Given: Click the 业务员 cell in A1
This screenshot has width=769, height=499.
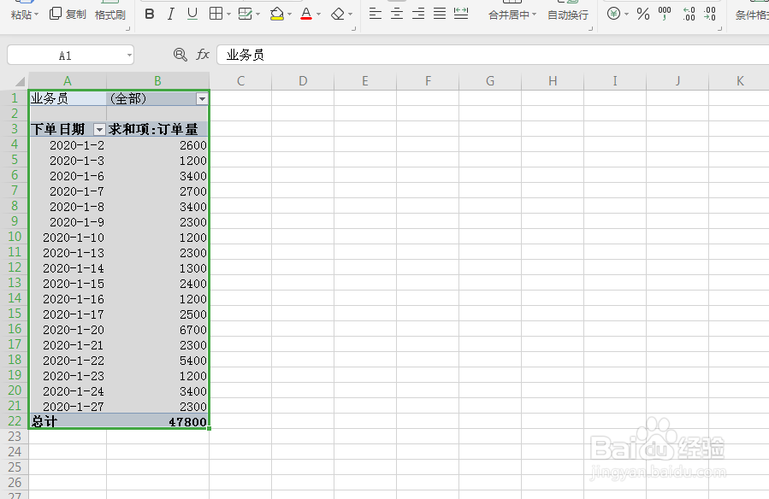Looking at the screenshot, I should point(68,98).
